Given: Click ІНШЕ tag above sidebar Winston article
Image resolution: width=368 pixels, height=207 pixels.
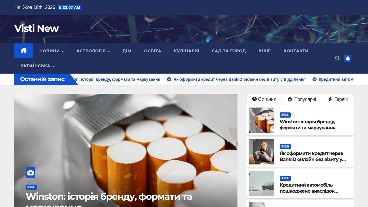Looking at the screenshot, I should click(285, 115).
